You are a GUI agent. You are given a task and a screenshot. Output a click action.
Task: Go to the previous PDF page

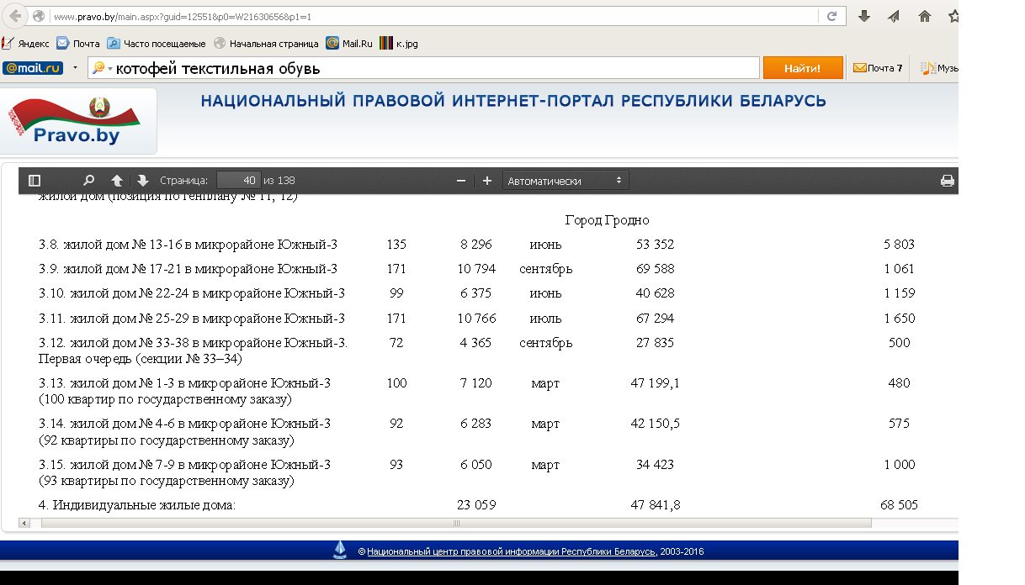pyautogui.click(x=117, y=181)
